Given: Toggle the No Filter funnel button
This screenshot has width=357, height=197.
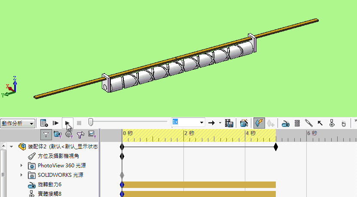Looking at the screenshot, I should (x=46, y=135).
